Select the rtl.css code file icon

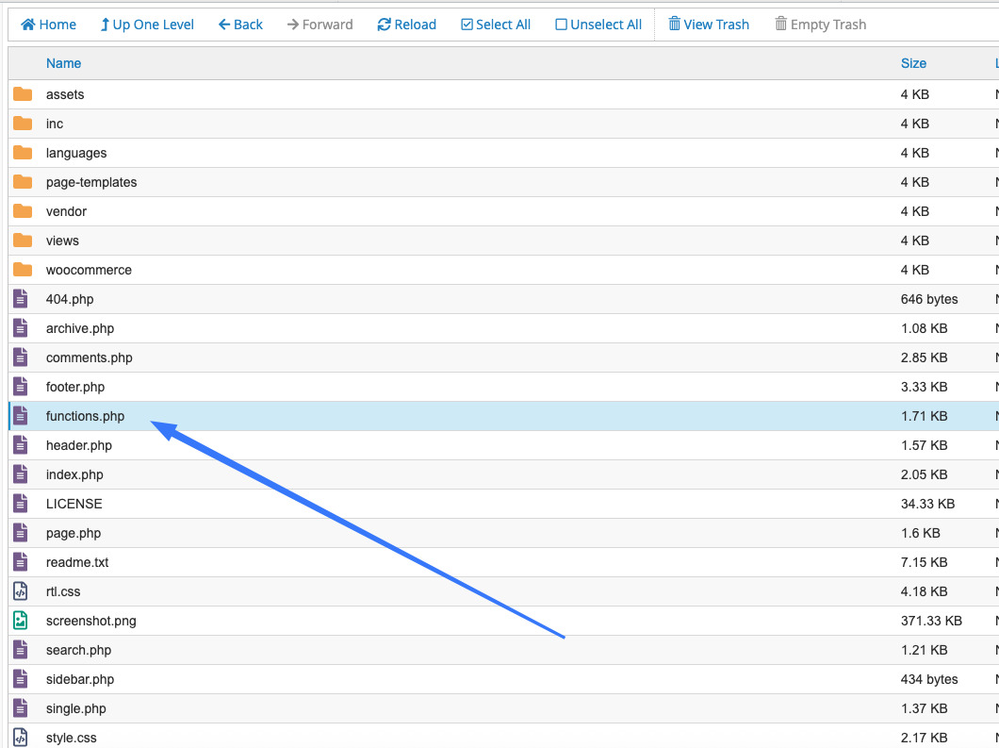21,591
